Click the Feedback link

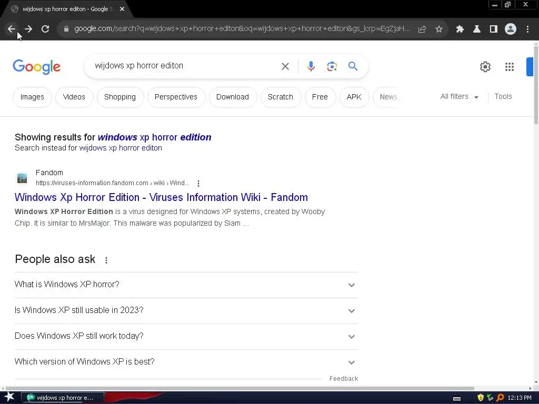pyautogui.click(x=344, y=379)
